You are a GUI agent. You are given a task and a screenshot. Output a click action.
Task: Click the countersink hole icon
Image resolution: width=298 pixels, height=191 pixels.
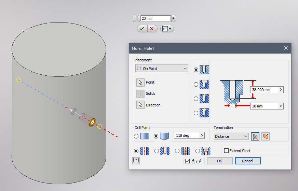pos(204,113)
